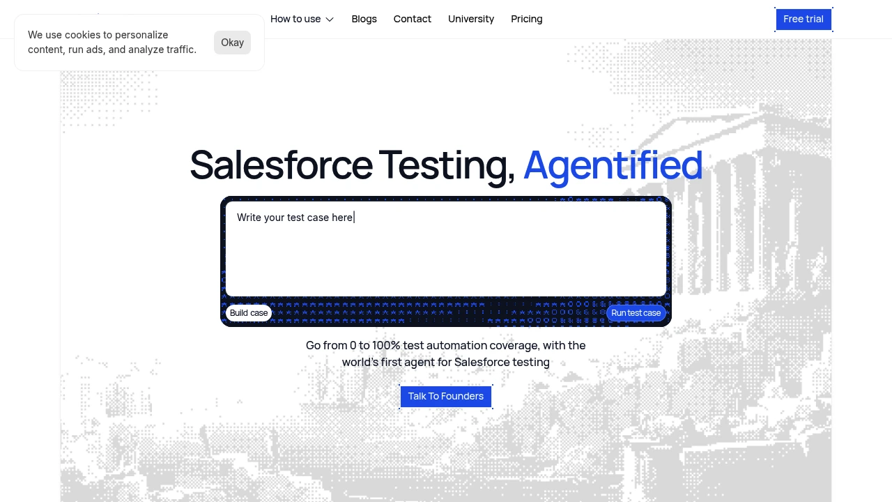Select the Build case button
This screenshot has width=892, height=502.
tap(249, 313)
